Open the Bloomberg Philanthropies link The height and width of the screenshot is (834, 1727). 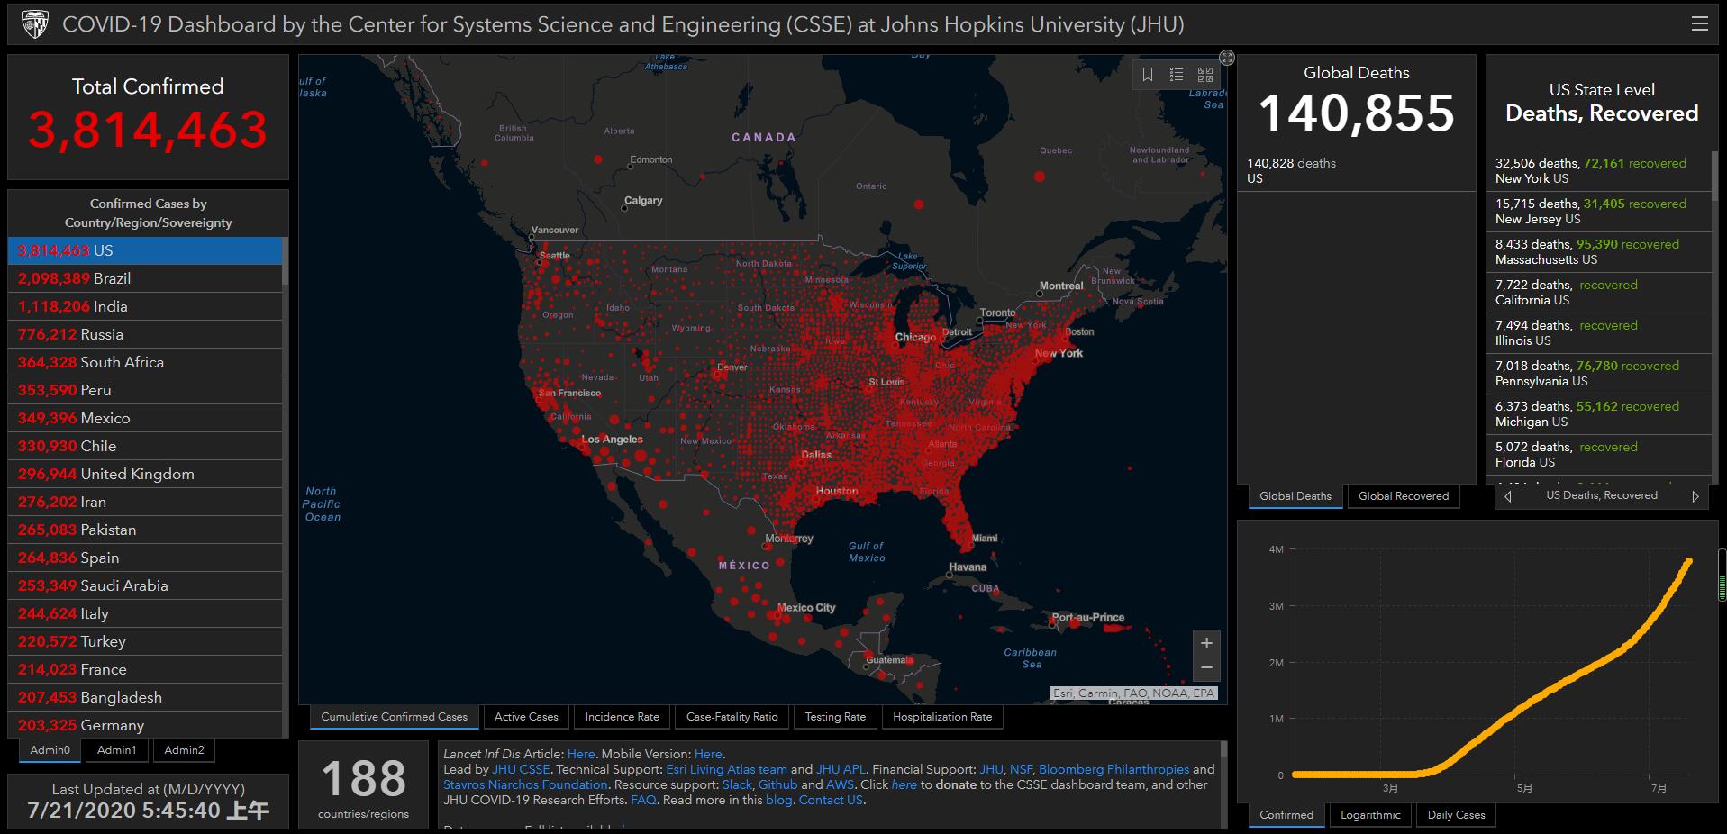tap(1113, 769)
